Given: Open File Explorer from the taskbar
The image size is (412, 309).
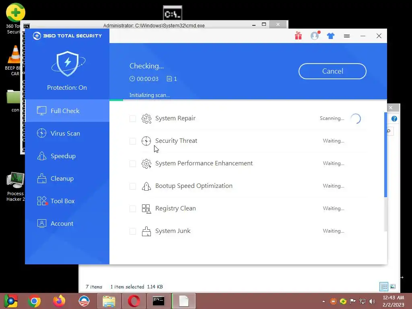Looking at the screenshot, I should [109, 301].
